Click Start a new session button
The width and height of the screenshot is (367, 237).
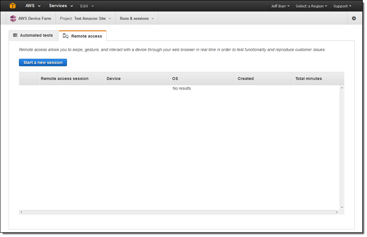pos(43,63)
